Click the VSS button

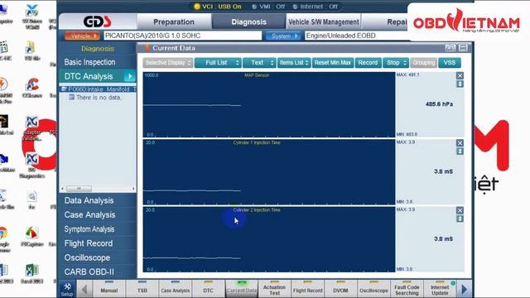(449, 63)
